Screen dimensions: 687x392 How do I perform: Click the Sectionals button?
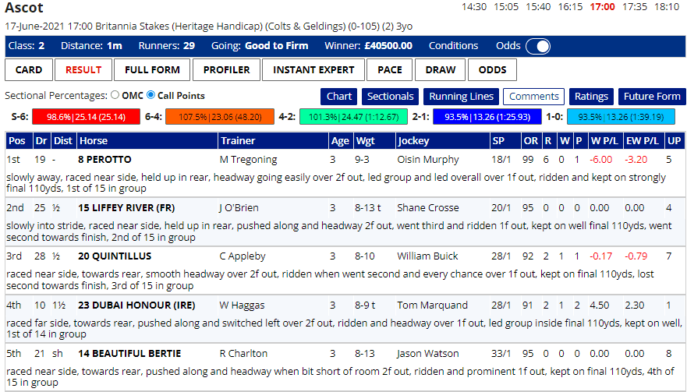tap(390, 97)
